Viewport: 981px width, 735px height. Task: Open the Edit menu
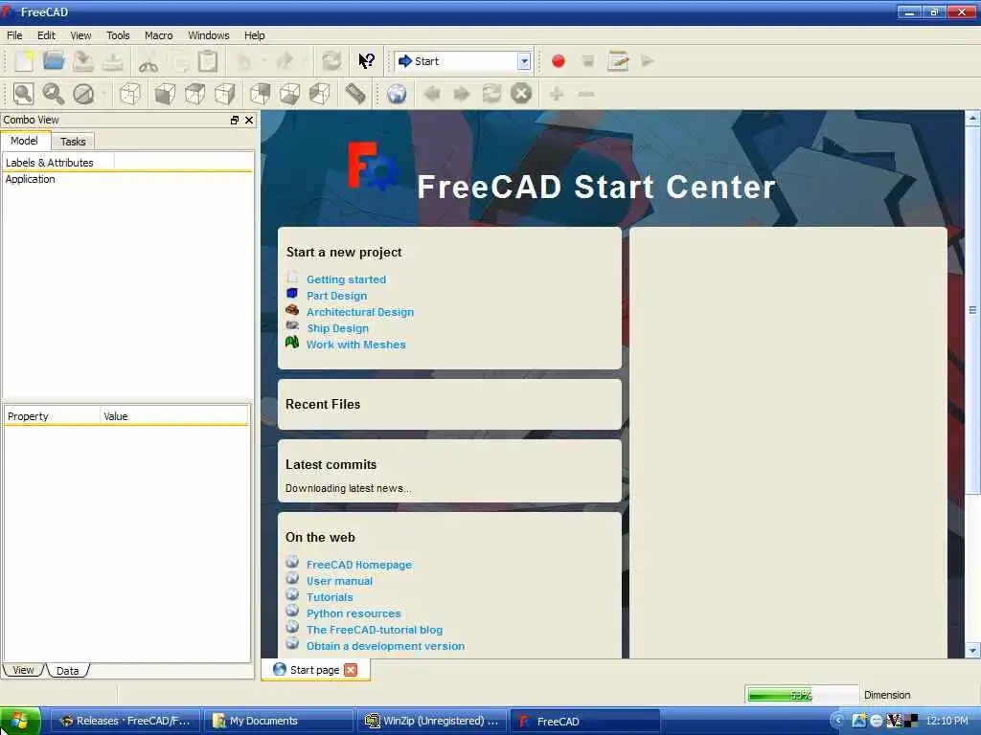(46, 35)
